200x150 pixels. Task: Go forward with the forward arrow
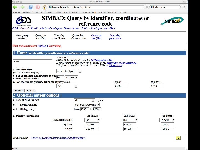(x=23, y=7)
